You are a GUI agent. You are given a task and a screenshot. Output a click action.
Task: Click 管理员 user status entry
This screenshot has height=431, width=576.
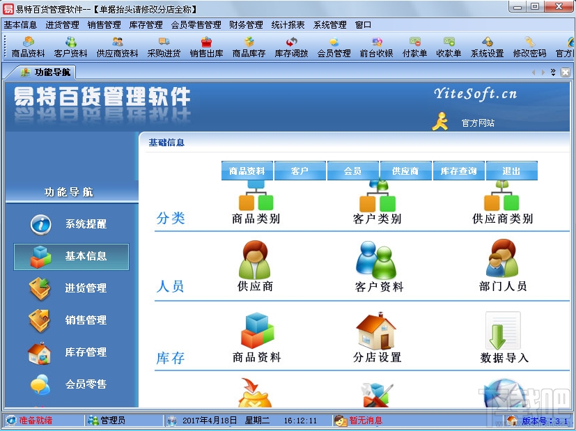click(113, 421)
